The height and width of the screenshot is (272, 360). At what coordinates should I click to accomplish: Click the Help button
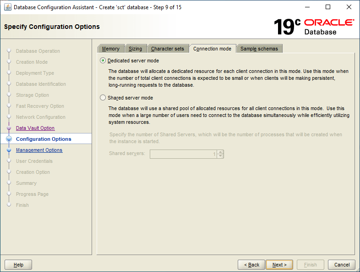18,265
